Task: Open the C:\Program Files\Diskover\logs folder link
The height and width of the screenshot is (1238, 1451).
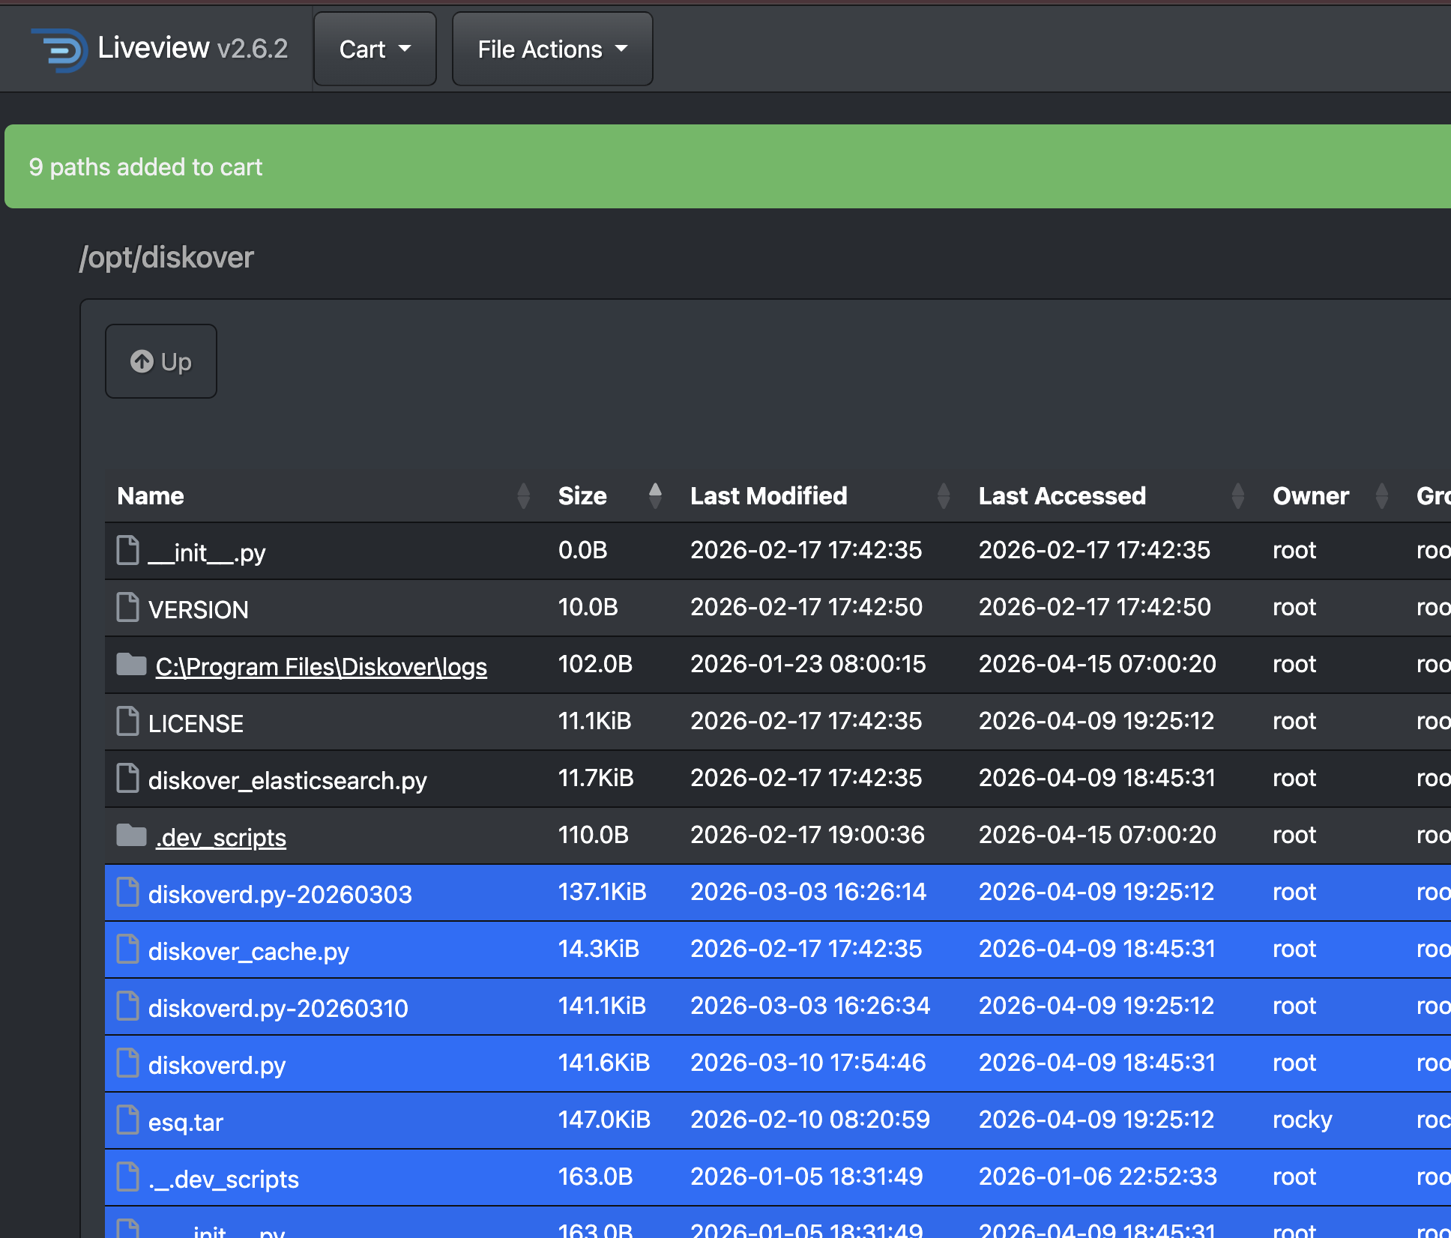Action: pos(322,667)
